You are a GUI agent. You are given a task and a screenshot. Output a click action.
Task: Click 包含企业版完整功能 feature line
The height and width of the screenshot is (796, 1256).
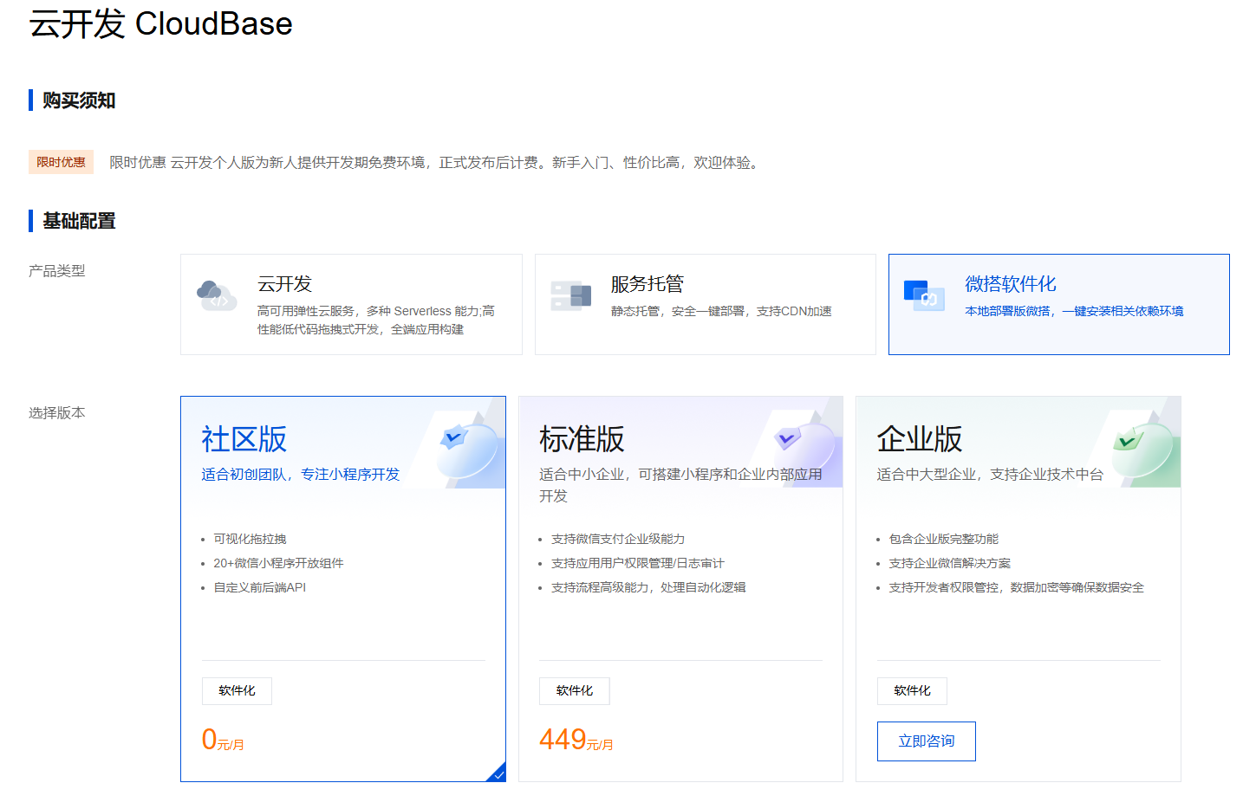point(943,539)
